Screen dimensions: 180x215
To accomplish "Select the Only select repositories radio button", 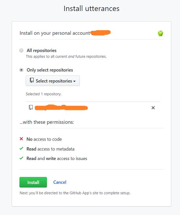I will [x=21, y=70].
